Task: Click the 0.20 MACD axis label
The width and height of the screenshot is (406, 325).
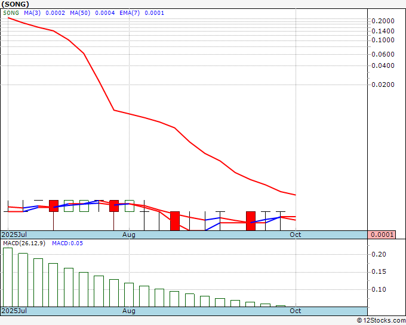Action: click(x=379, y=254)
